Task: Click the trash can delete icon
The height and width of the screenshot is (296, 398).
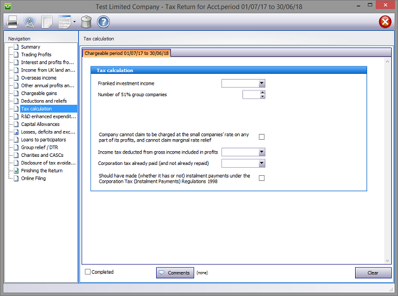Action: tap(86, 22)
